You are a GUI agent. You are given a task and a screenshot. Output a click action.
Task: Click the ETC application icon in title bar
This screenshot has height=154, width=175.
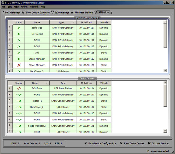coord(3,3)
